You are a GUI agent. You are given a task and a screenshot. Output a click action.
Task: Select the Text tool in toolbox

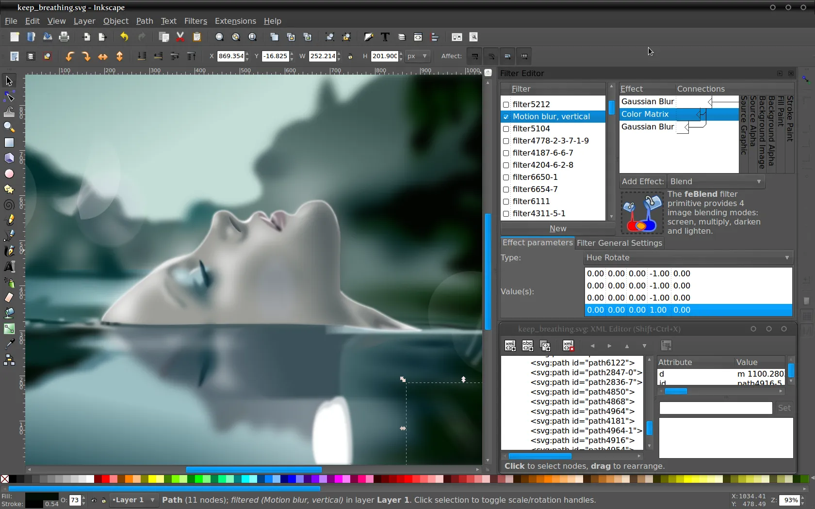9,267
